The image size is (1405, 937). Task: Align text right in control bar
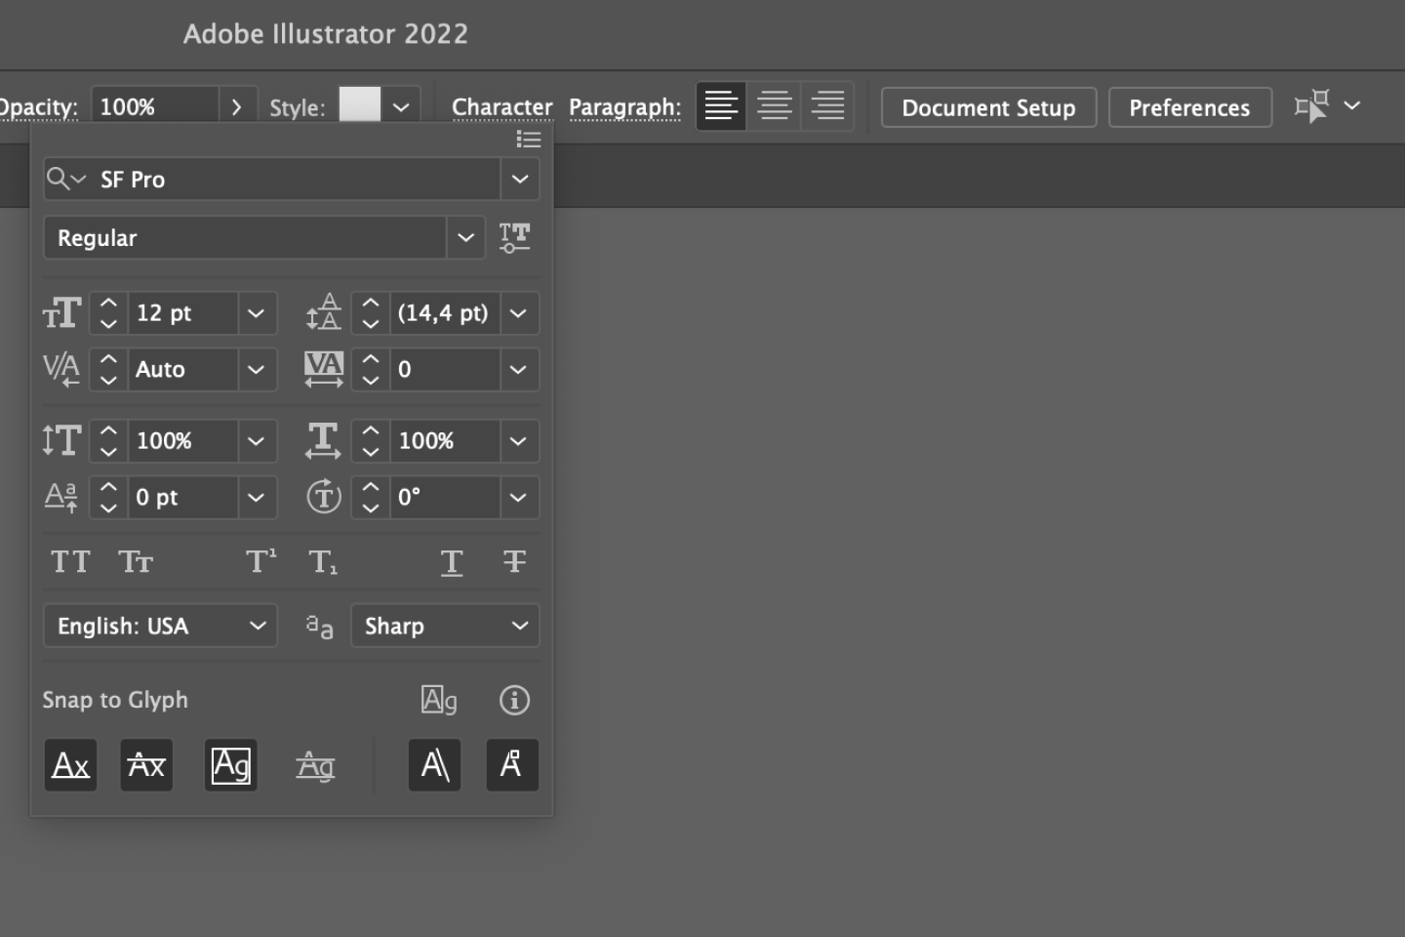(827, 105)
